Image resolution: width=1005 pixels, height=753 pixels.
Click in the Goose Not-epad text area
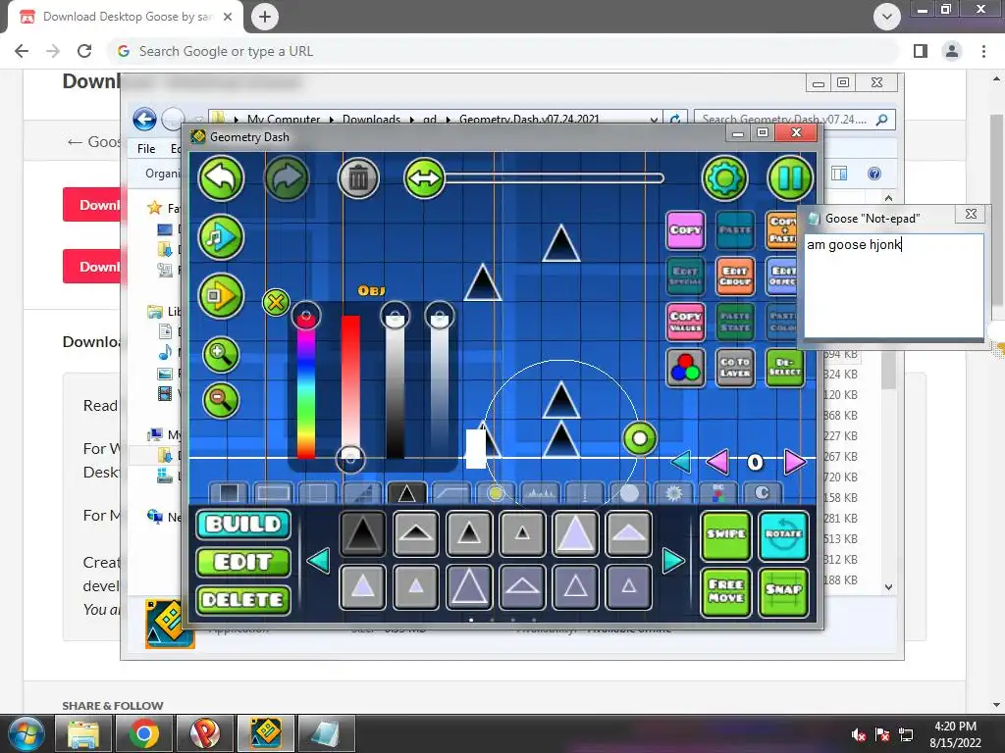pyautogui.click(x=893, y=285)
